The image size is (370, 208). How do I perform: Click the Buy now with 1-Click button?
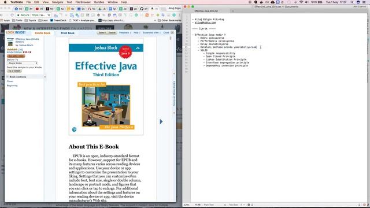(x=16, y=56)
